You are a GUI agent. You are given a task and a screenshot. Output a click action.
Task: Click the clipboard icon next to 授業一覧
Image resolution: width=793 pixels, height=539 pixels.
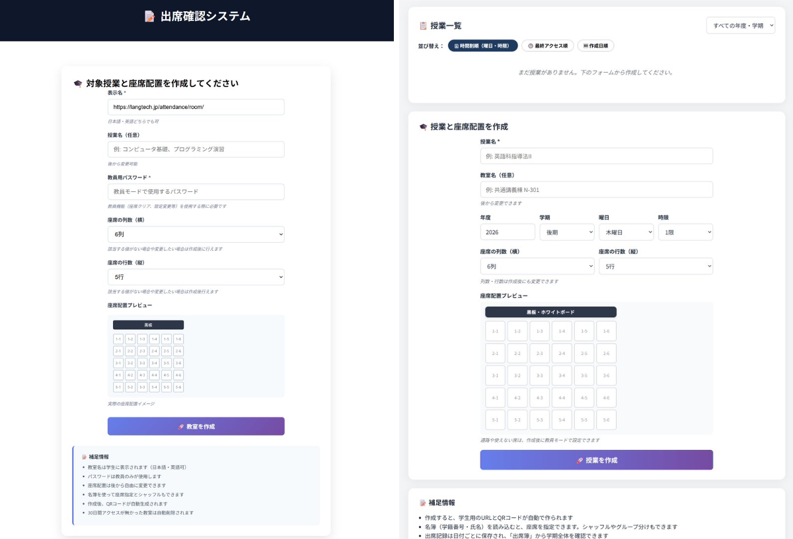423,26
